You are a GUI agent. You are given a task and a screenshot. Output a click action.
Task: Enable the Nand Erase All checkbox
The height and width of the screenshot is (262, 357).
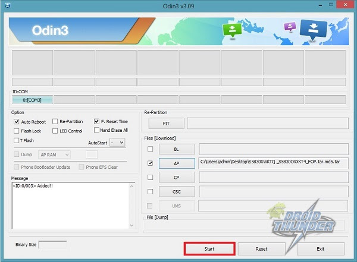point(96,130)
